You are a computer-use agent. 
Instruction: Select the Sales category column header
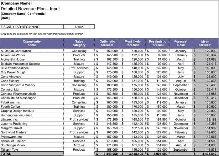79,43
